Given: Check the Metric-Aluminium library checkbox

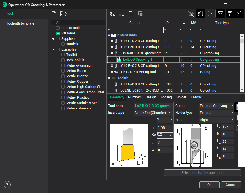Looking at the screenshot, I should click(63, 65).
